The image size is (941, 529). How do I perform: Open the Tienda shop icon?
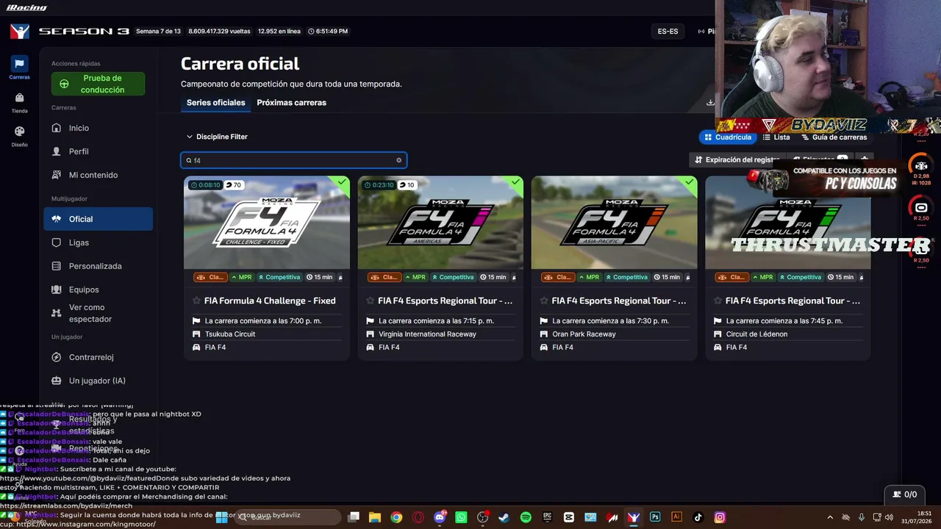point(19,98)
